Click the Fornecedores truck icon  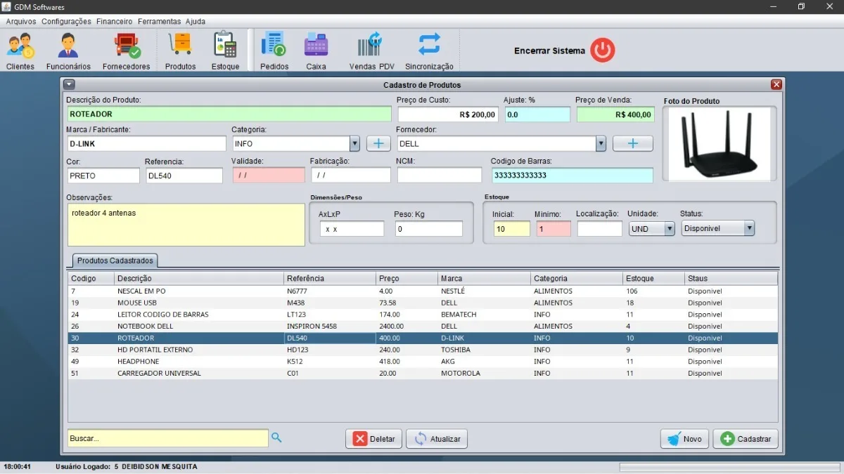pyautogui.click(x=127, y=46)
